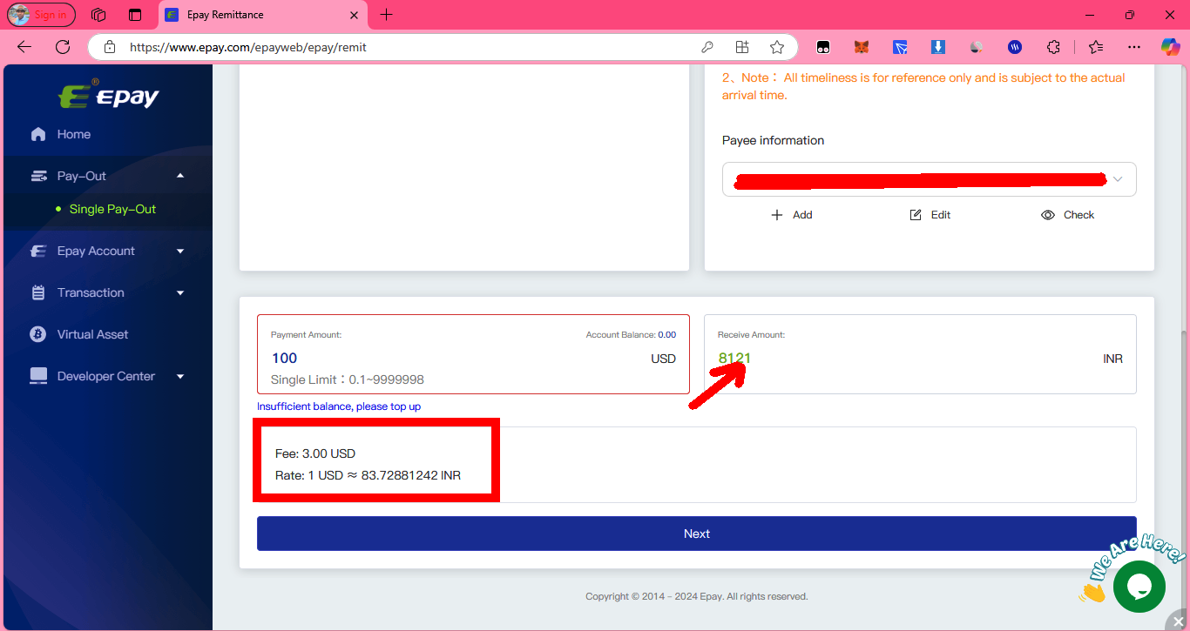Click the Receive Amount value 8121
The width and height of the screenshot is (1190, 631).
point(734,358)
